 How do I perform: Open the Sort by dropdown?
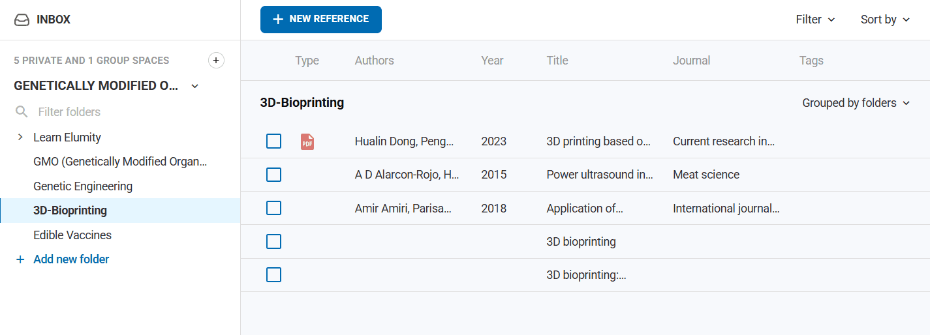885,20
